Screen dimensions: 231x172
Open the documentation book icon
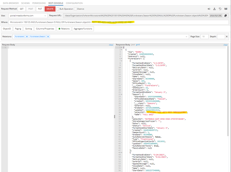point(226,9)
